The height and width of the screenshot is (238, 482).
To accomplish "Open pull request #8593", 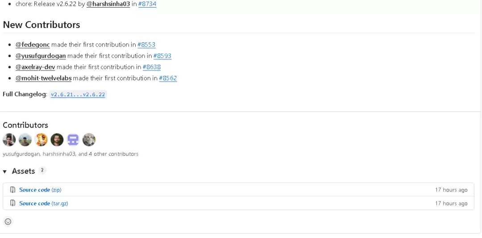I will 162,56.
